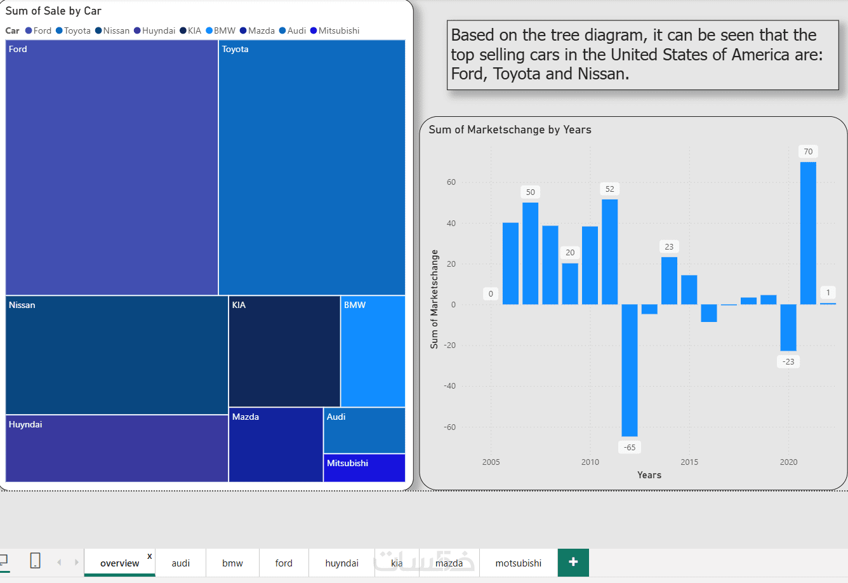The height and width of the screenshot is (583, 848).
Task: Close the overview page tab
Action: pos(150,556)
